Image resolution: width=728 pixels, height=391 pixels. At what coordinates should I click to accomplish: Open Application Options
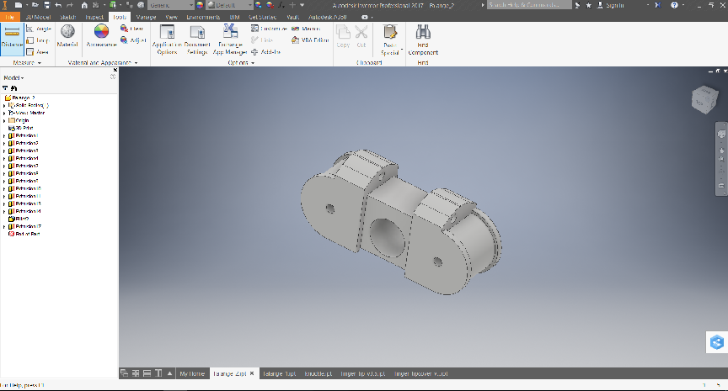[x=167, y=40]
